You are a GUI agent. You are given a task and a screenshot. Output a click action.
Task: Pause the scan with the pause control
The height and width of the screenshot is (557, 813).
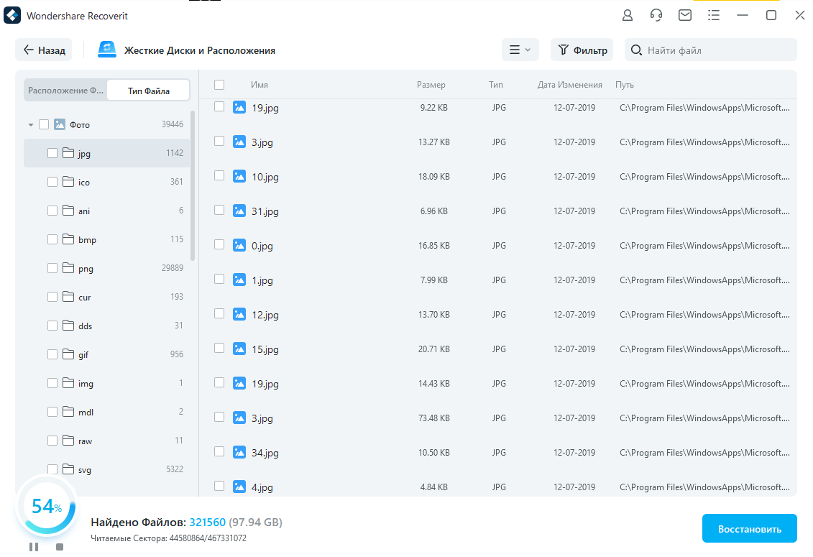click(33, 547)
